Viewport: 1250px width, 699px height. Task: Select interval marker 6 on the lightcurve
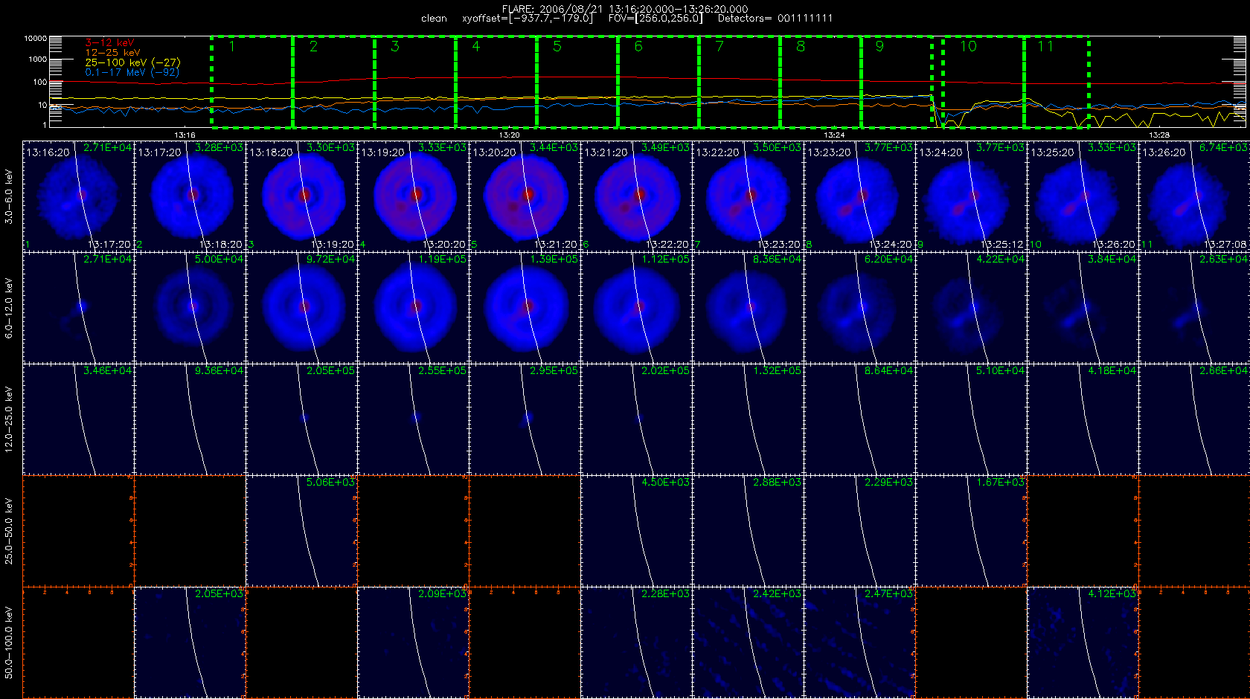pyautogui.click(x=638, y=47)
